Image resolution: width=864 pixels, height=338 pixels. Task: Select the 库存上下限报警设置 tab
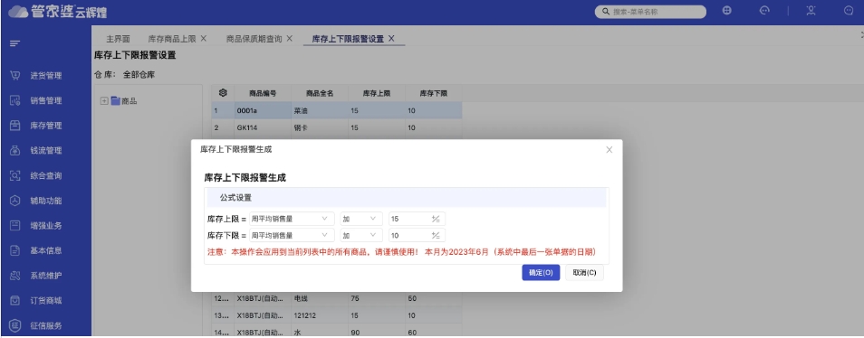point(348,39)
